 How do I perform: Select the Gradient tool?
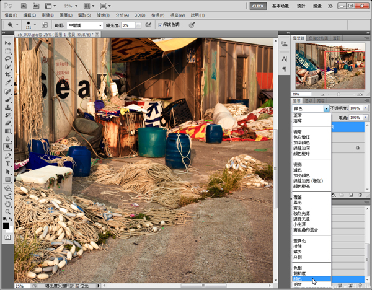click(x=8, y=131)
